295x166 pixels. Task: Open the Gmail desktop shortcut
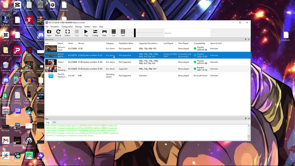click(6, 142)
